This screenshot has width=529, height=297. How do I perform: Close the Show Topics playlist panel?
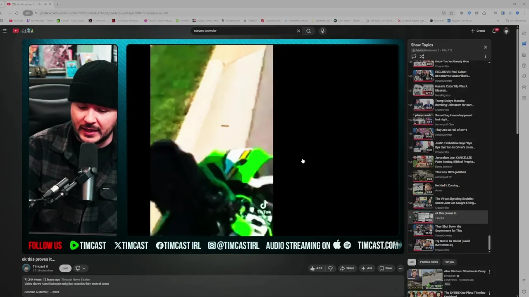[x=486, y=47]
